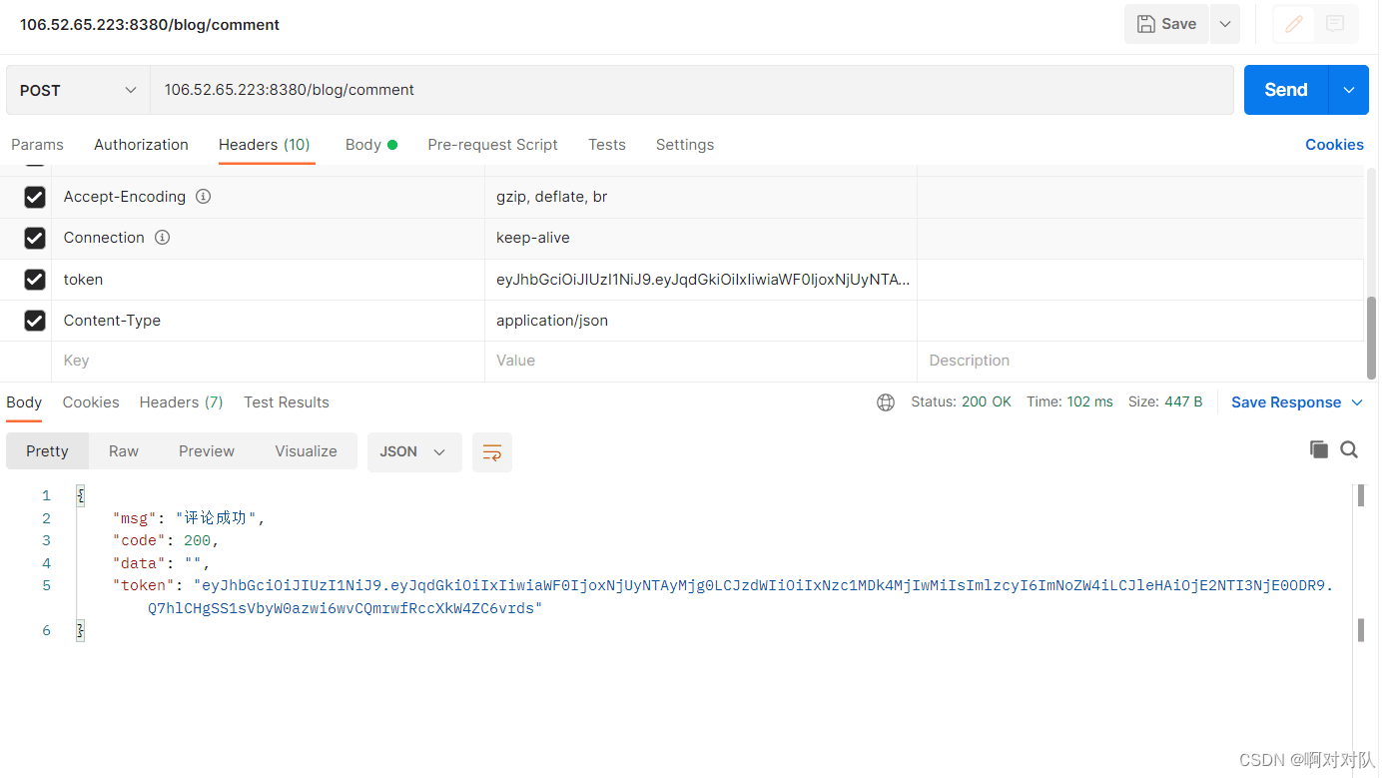
Task: Click the globe network icon
Action: pos(886,402)
